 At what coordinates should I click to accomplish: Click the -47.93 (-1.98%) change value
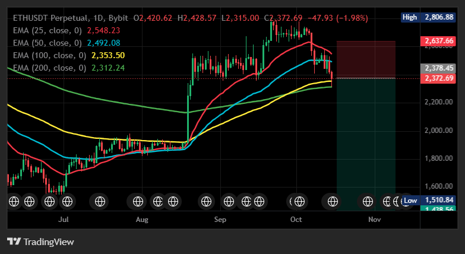point(338,18)
